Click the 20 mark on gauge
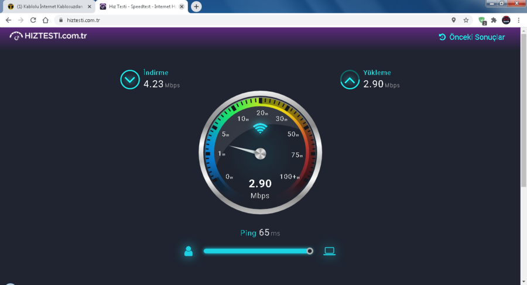Viewport: 527px width, 285px height. [262, 113]
